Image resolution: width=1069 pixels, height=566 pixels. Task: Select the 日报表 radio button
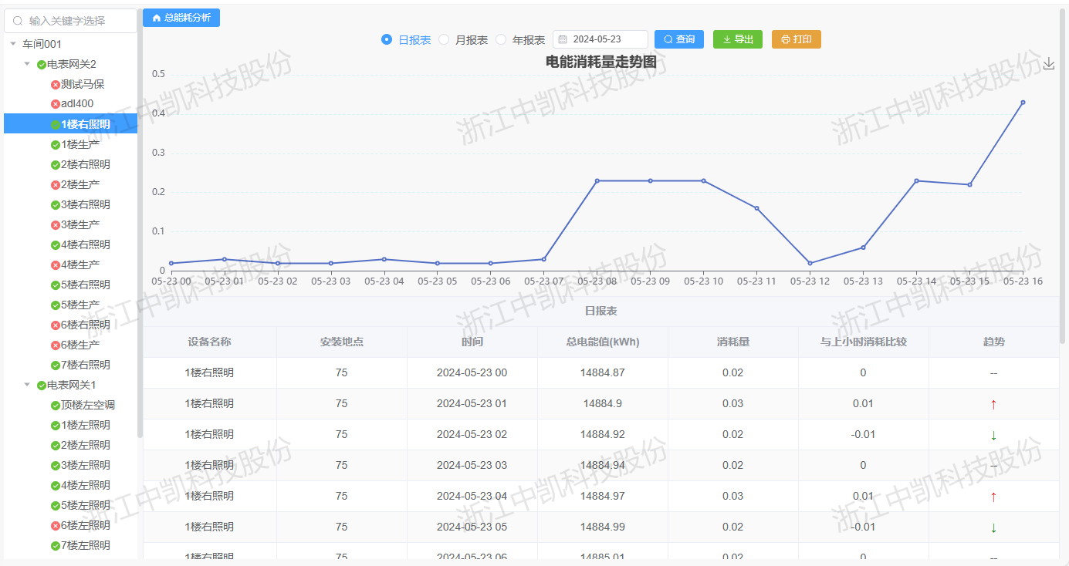tap(387, 39)
